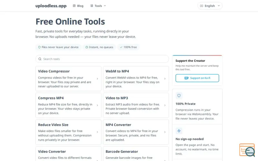The width and height of the screenshot is (258, 161).
Task: Open the WebM to MP4 tool
Action: (x=136, y=79)
